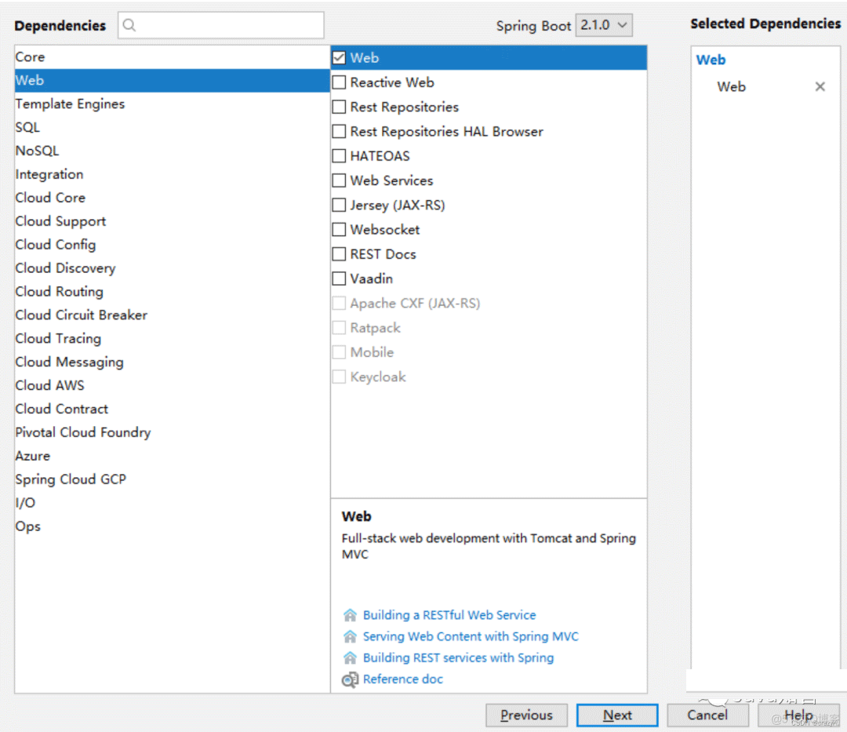Click the Previous button
This screenshot has width=847, height=732.
click(527, 716)
